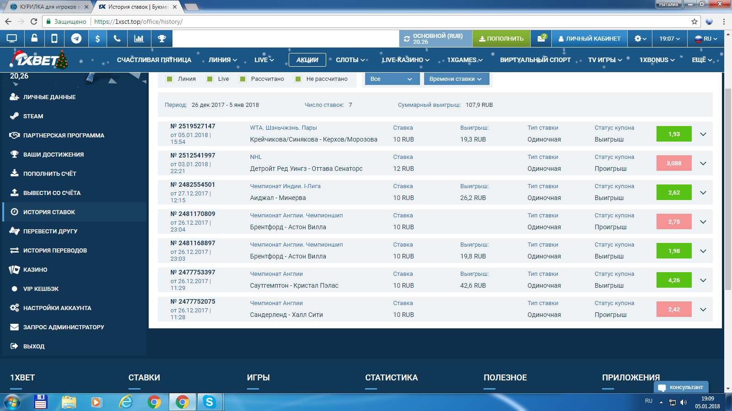Refresh the main RUB balance
The image size is (732, 411).
tap(407, 39)
